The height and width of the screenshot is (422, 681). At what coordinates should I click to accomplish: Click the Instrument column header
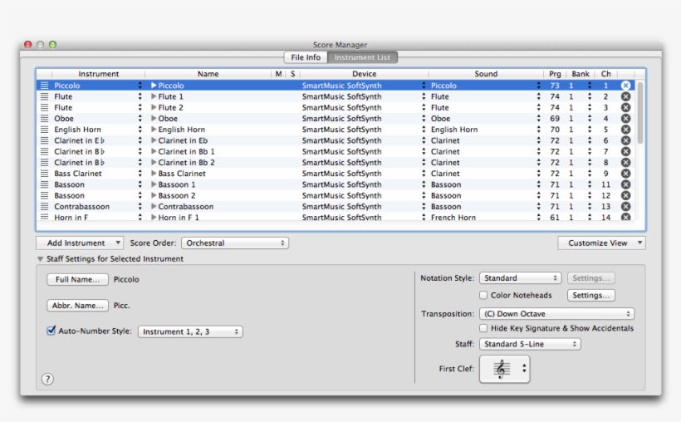(x=99, y=74)
